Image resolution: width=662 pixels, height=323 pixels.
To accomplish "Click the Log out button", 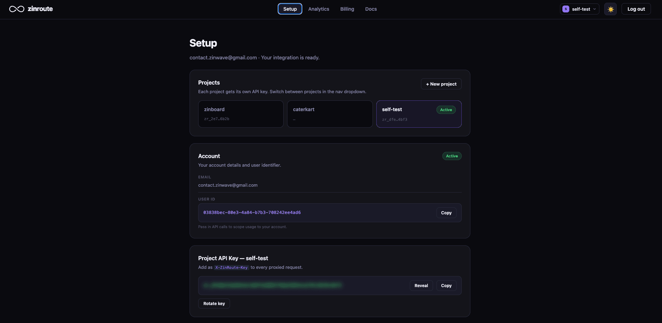I will click(636, 9).
